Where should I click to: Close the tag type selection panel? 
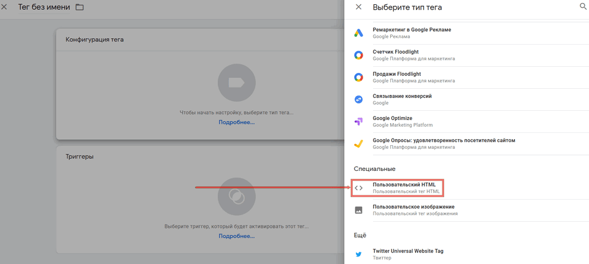tap(358, 7)
